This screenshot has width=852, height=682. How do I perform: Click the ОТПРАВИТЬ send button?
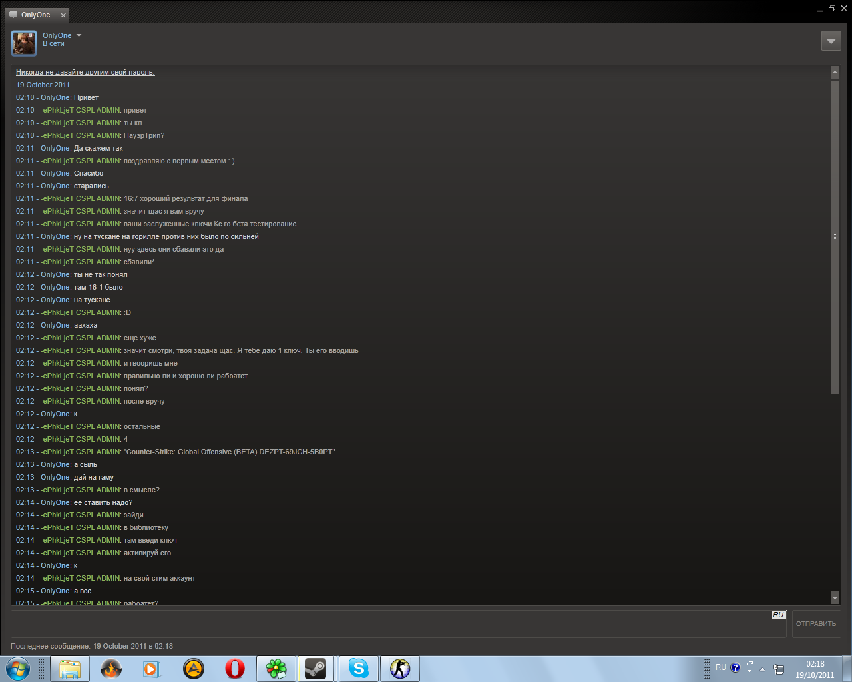pyautogui.click(x=816, y=624)
